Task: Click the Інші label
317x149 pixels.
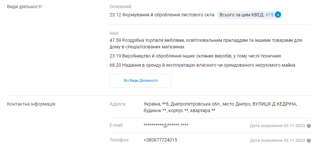Action: click(x=114, y=33)
